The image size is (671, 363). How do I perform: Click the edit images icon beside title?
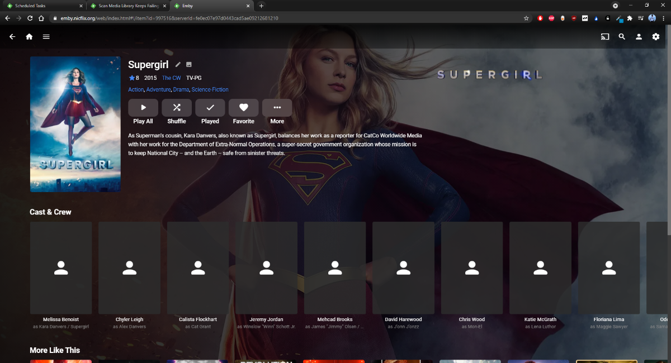click(189, 65)
